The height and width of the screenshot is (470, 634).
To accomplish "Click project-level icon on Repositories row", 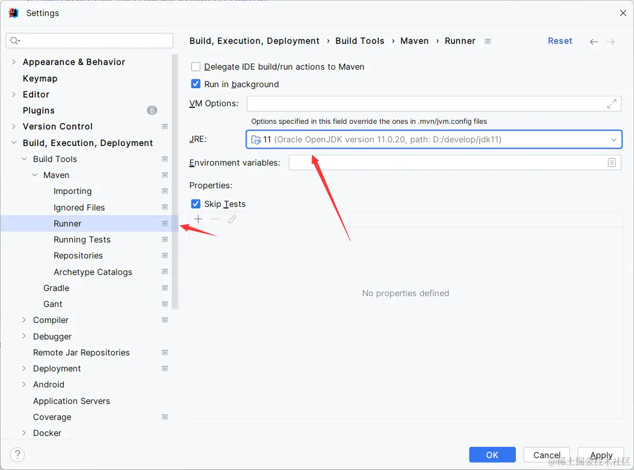I will pos(165,255).
